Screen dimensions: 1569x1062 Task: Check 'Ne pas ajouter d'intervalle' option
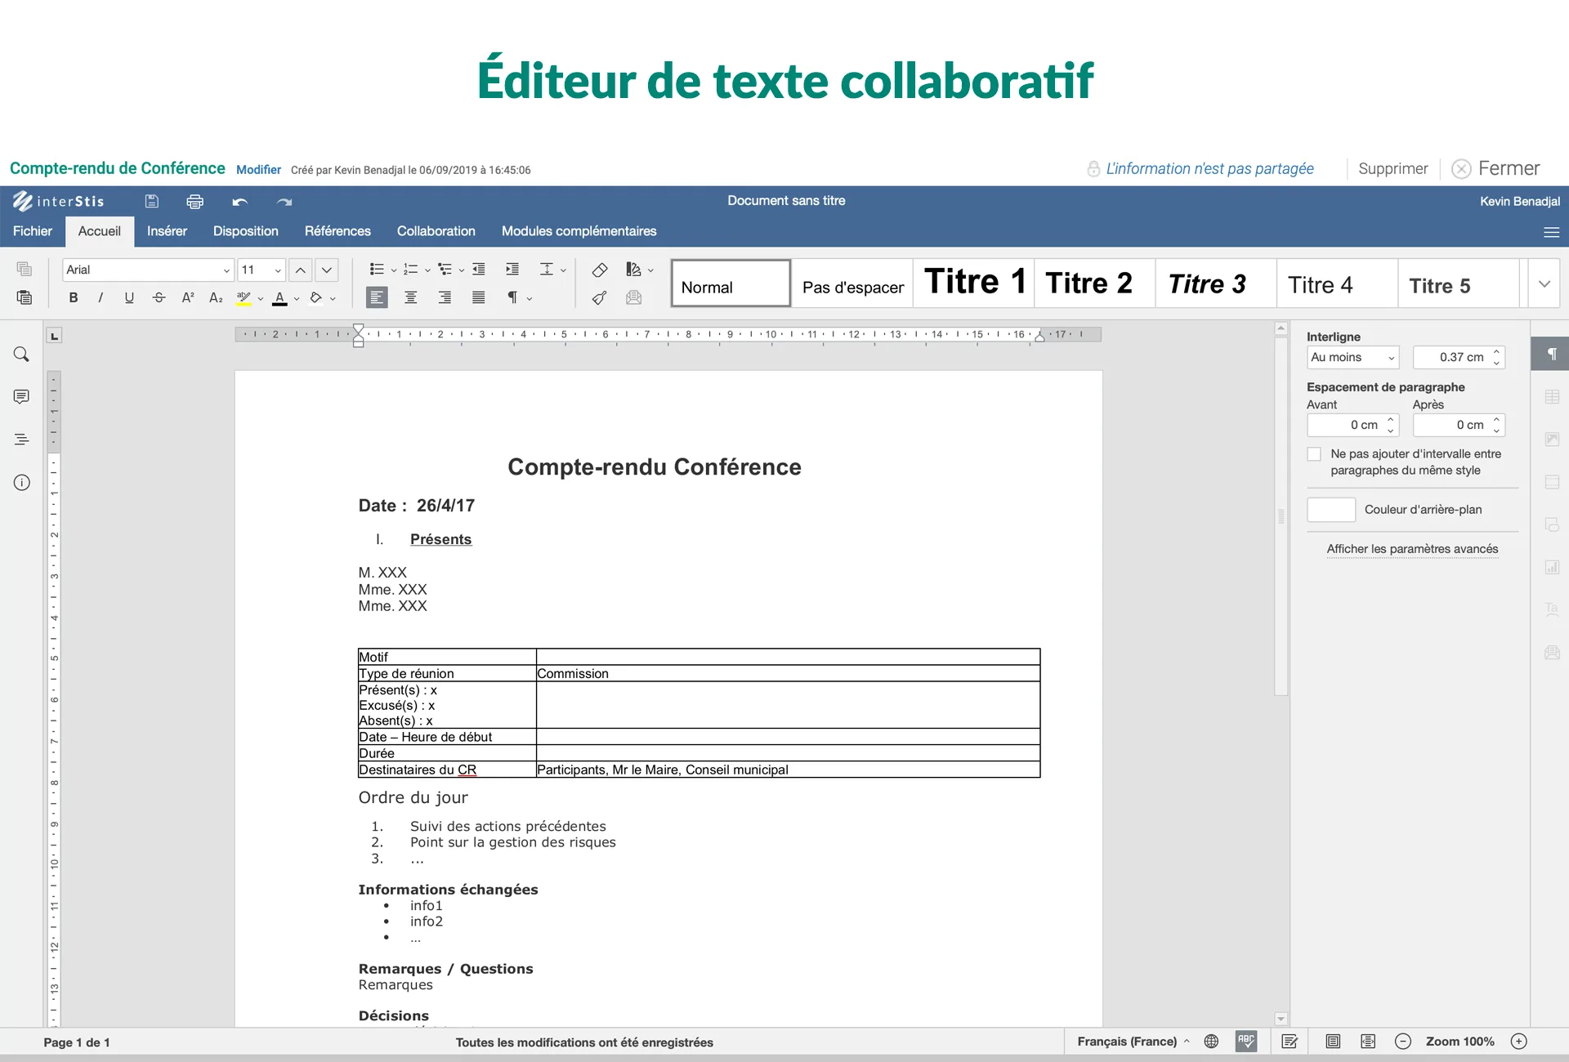pos(1314,454)
